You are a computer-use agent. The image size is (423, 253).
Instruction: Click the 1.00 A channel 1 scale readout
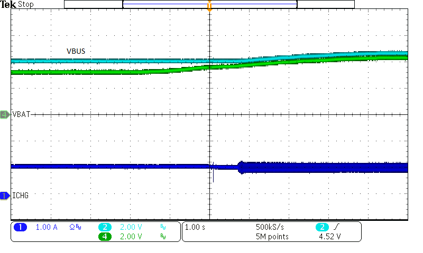(x=45, y=227)
